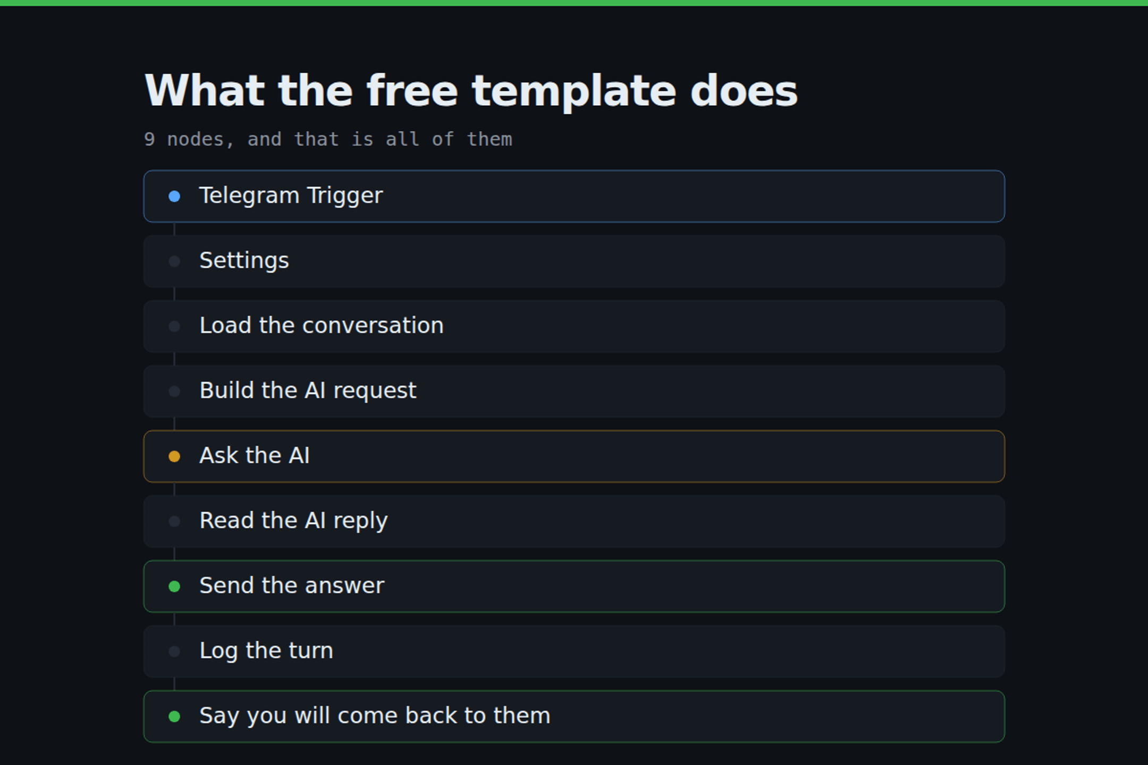Click the green dot beside Say you will come back
The image size is (1148, 765).
pos(174,717)
